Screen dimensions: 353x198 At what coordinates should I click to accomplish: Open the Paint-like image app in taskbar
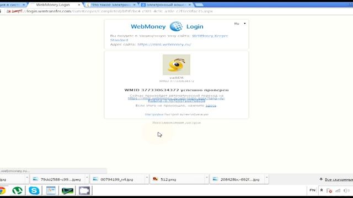tap(51, 191)
